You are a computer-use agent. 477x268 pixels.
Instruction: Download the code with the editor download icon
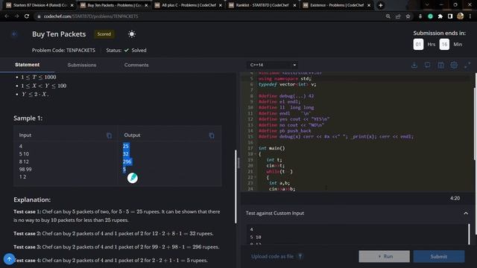pyautogui.click(x=414, y=65)
